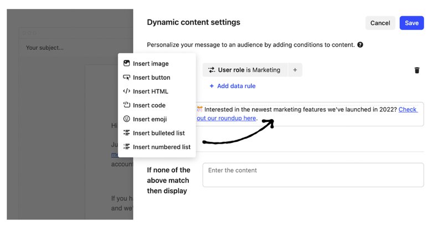The width and height of the screenshot is (443, 229).
Task: Click Add data rule
Action: (x=233, y=86)
